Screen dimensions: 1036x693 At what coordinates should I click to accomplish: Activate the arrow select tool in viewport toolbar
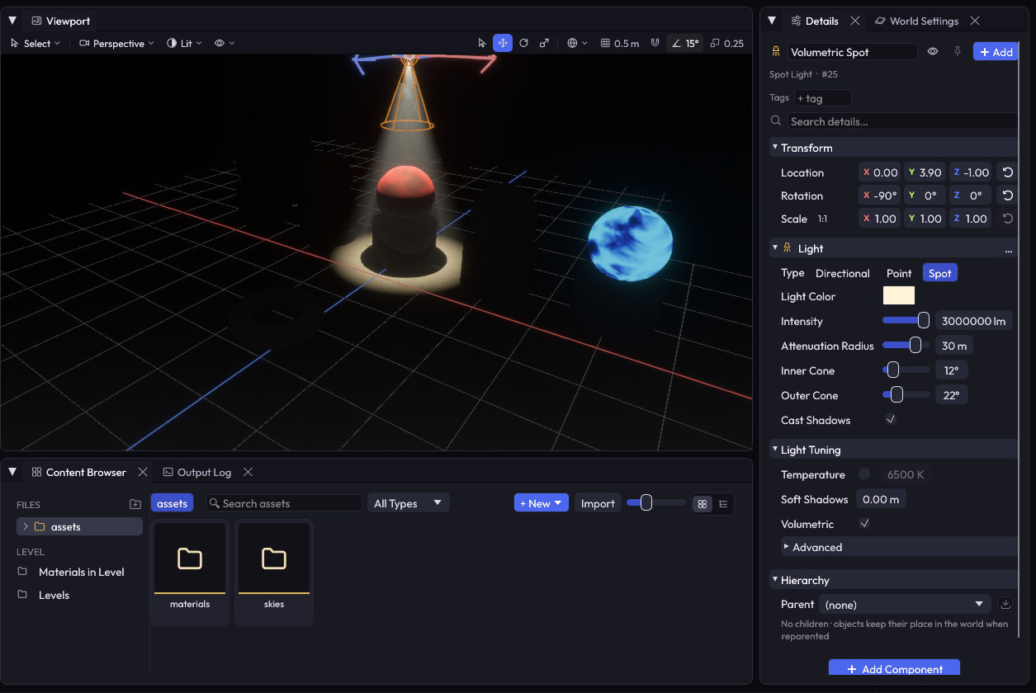[482, 43]
